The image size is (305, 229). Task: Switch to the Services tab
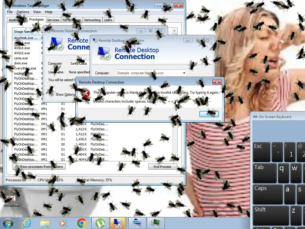(53, 20)
